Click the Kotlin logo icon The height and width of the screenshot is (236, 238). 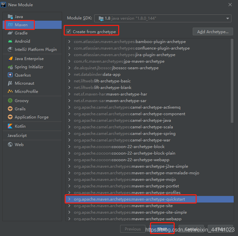[10, 126]
